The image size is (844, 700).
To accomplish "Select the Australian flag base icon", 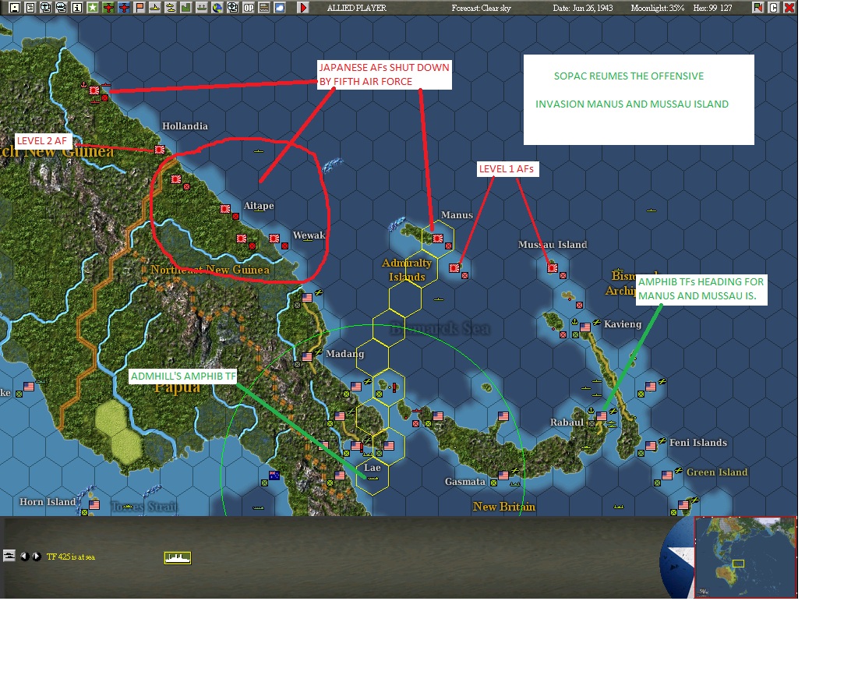I will click(274, 475).
